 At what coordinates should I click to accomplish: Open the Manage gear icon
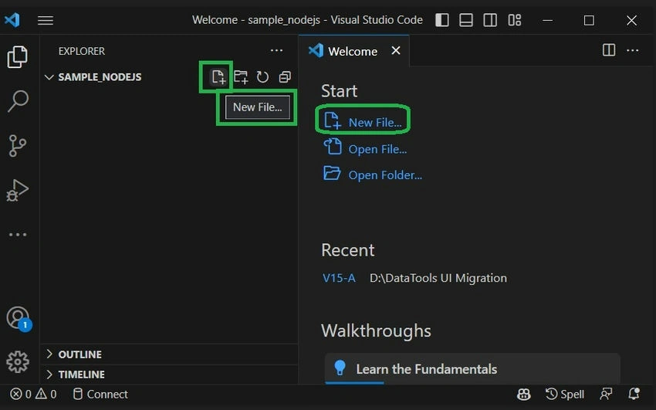pyautogui.click(x=18, y=362)
